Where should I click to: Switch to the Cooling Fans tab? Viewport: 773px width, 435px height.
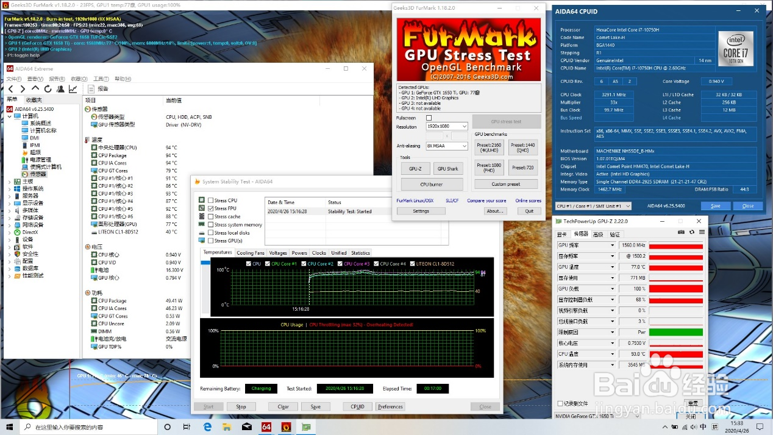click(251, 253)
